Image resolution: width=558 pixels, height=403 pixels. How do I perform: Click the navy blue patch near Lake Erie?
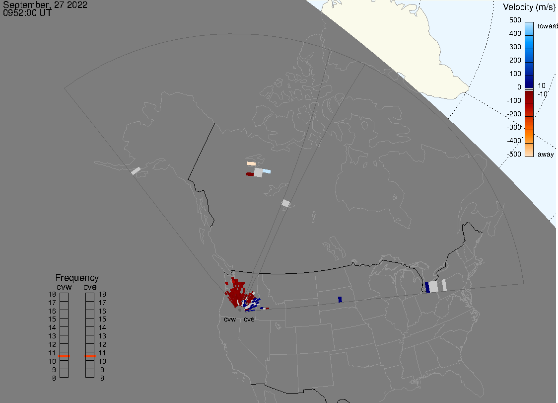(x=427, y=287)
